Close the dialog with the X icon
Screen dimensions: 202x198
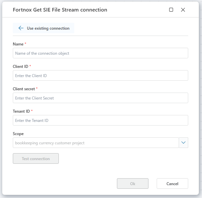183,10
